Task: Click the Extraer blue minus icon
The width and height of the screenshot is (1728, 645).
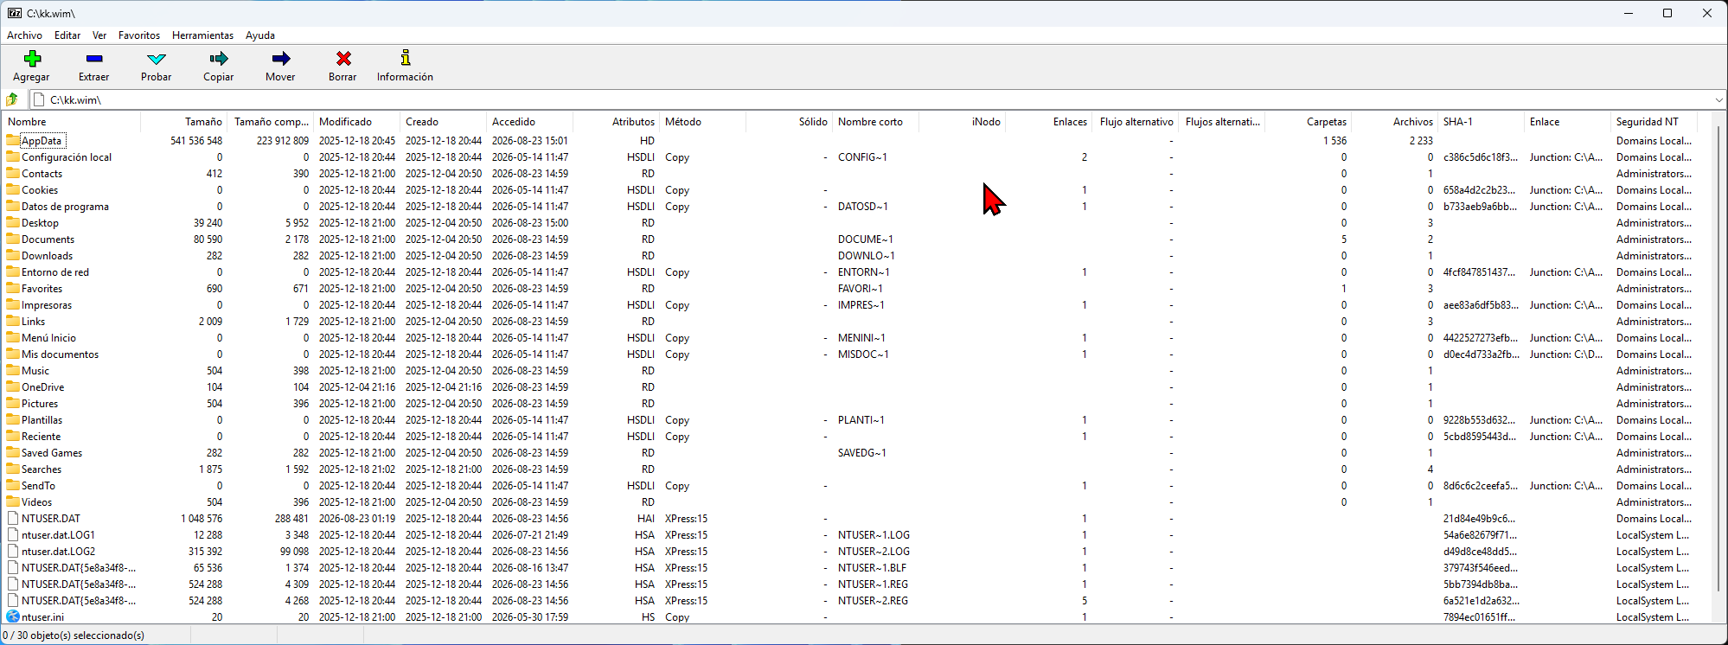Action: 94,59
